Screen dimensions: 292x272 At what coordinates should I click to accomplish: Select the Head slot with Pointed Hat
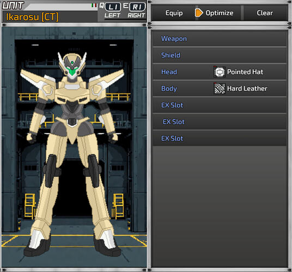tap(220, 72)
